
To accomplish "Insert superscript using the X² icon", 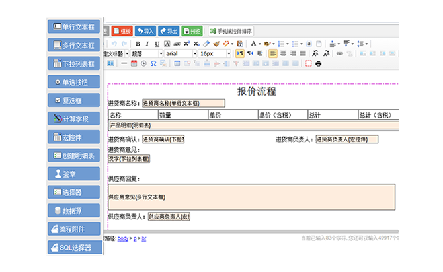I will [x=186, y=44].
